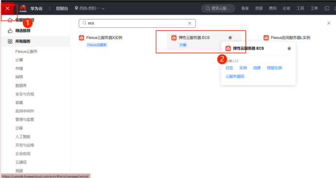Open the 控制台 console link
This screenshot has height=178, width=336.
pos(62,8)
